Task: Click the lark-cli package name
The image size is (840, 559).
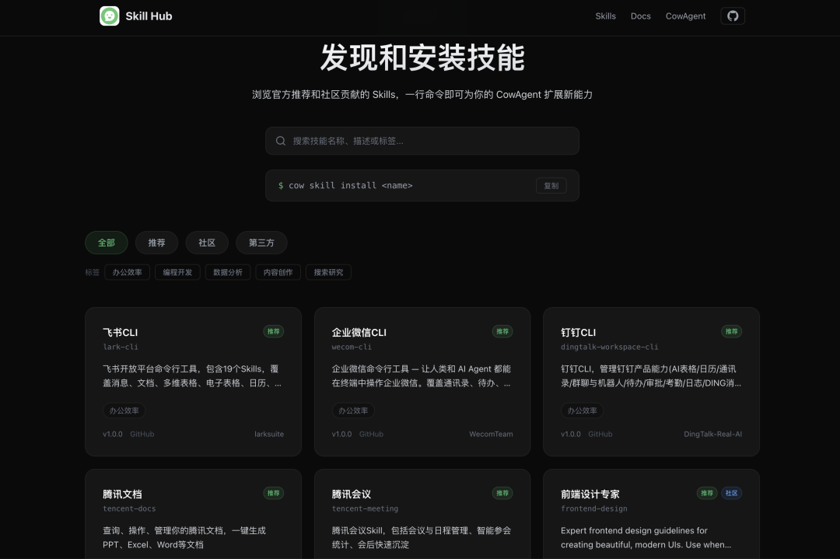Action: [121, 347]
